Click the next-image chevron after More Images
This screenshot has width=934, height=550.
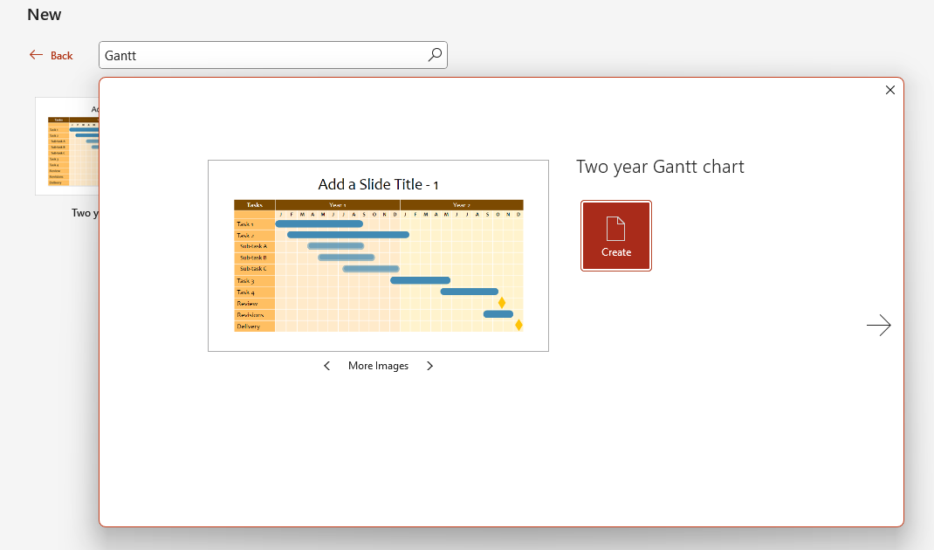point(429,365)
